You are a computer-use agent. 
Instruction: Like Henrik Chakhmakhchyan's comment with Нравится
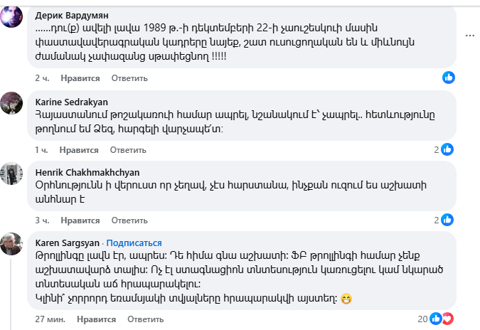coord(78,221)
